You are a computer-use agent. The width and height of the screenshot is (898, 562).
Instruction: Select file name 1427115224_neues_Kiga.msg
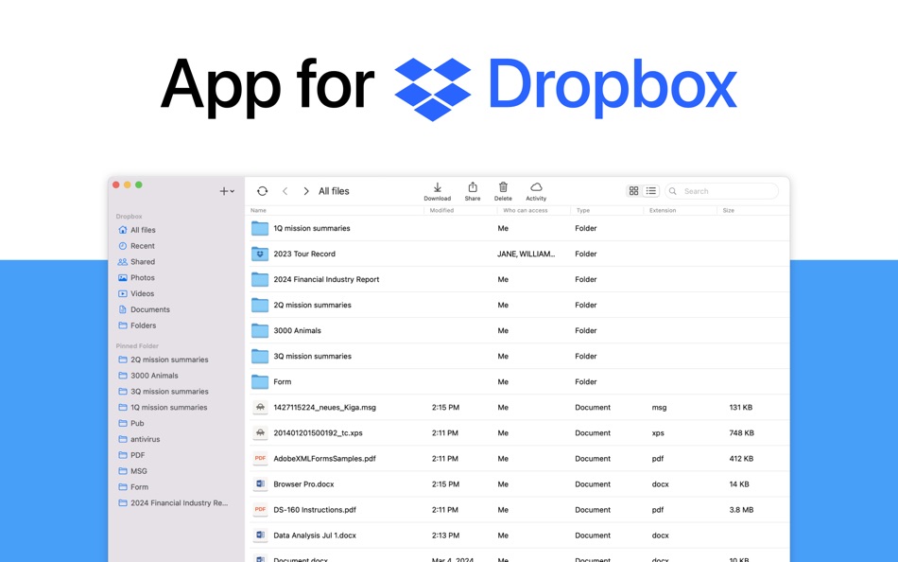(x=325, y=408)
